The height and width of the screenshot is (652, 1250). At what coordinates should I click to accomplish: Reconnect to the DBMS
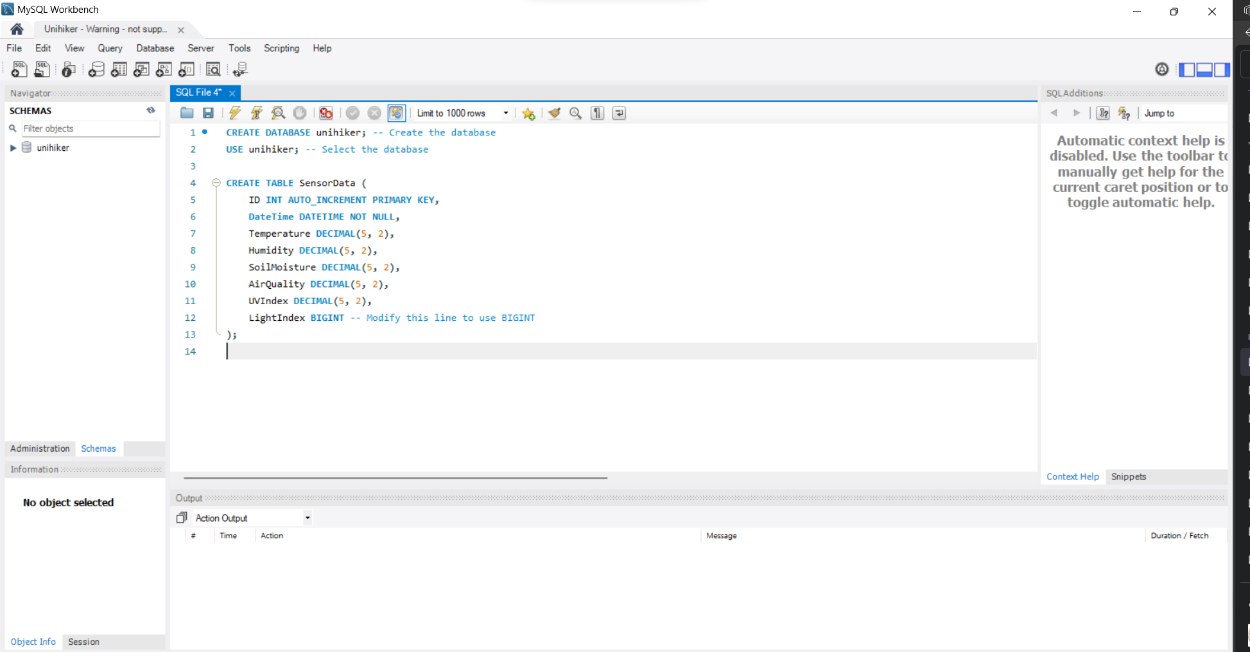240,69
